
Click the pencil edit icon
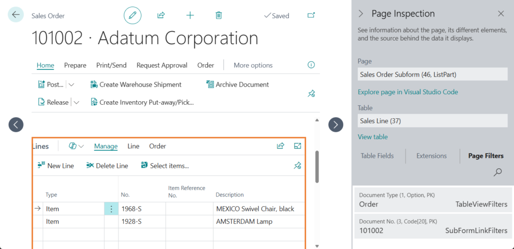(x=133, y=16)
